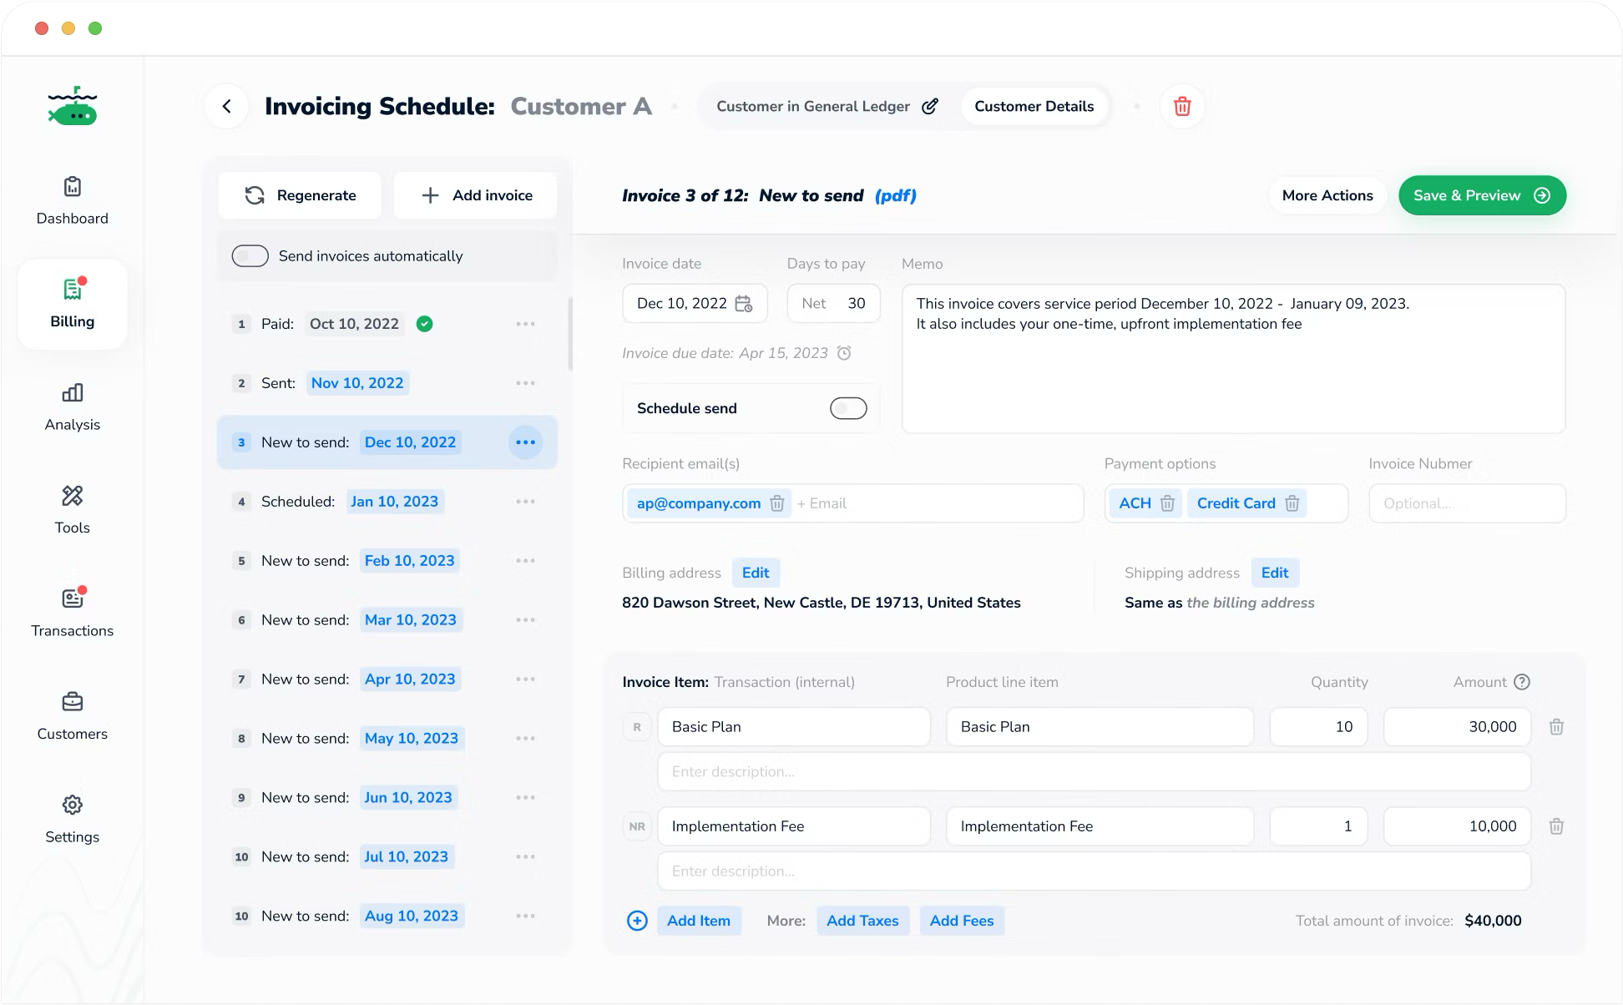
Task: Open options menu for Dec 10, 2022 invoice
Action: tap(525, 442)
